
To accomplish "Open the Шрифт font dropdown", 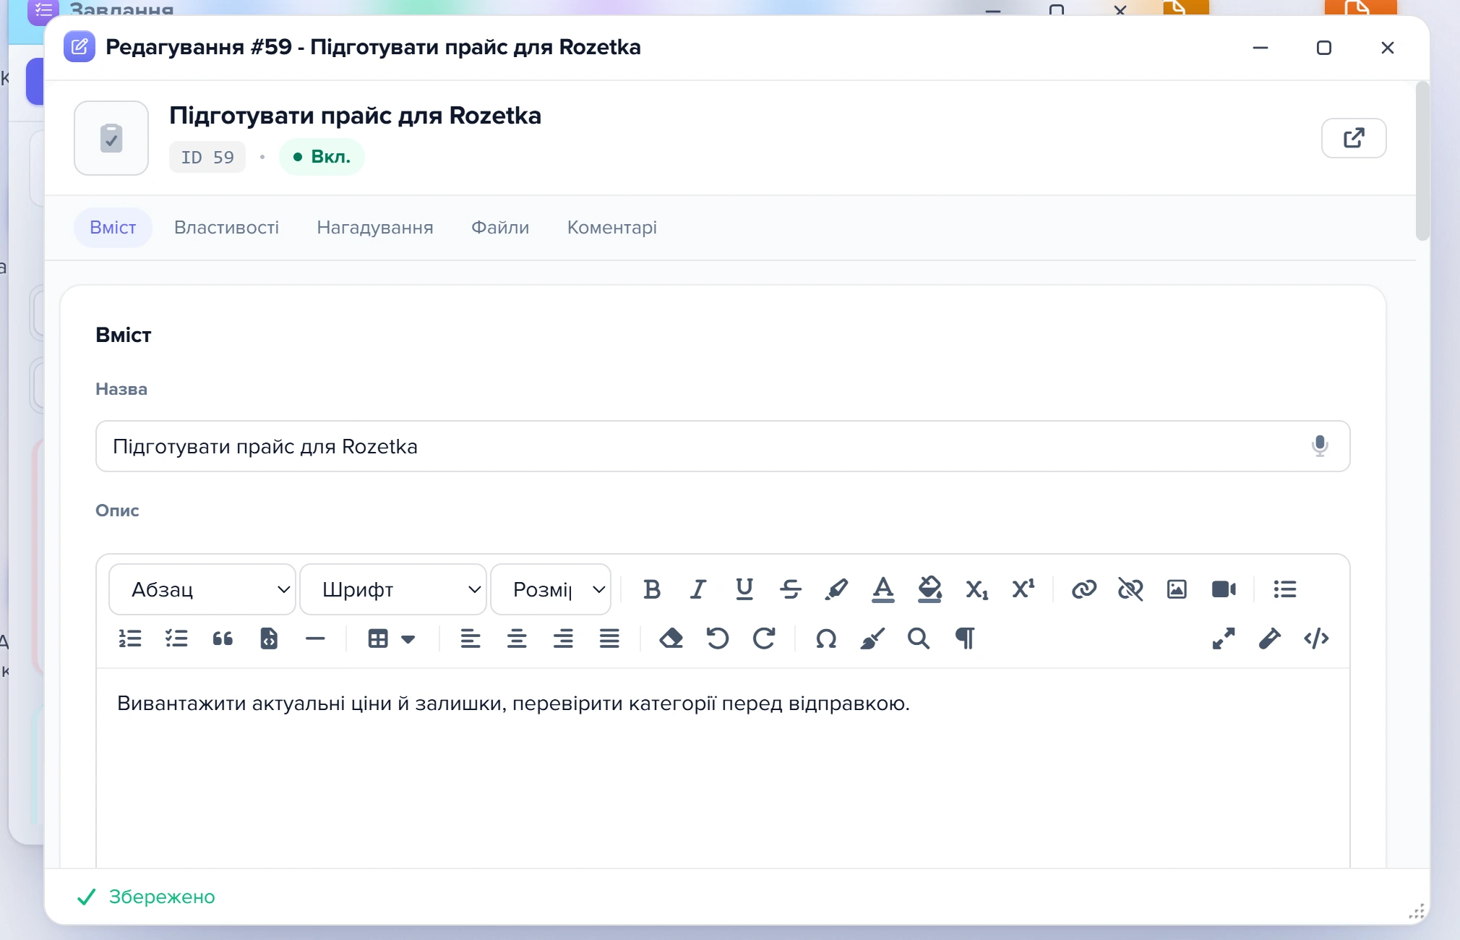I will click(x=393, y=589).
